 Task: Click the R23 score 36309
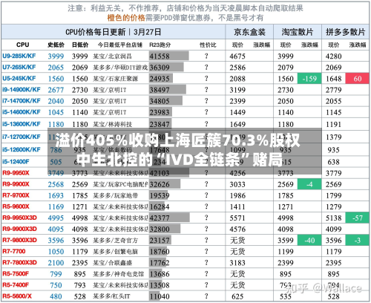[160, 68]
